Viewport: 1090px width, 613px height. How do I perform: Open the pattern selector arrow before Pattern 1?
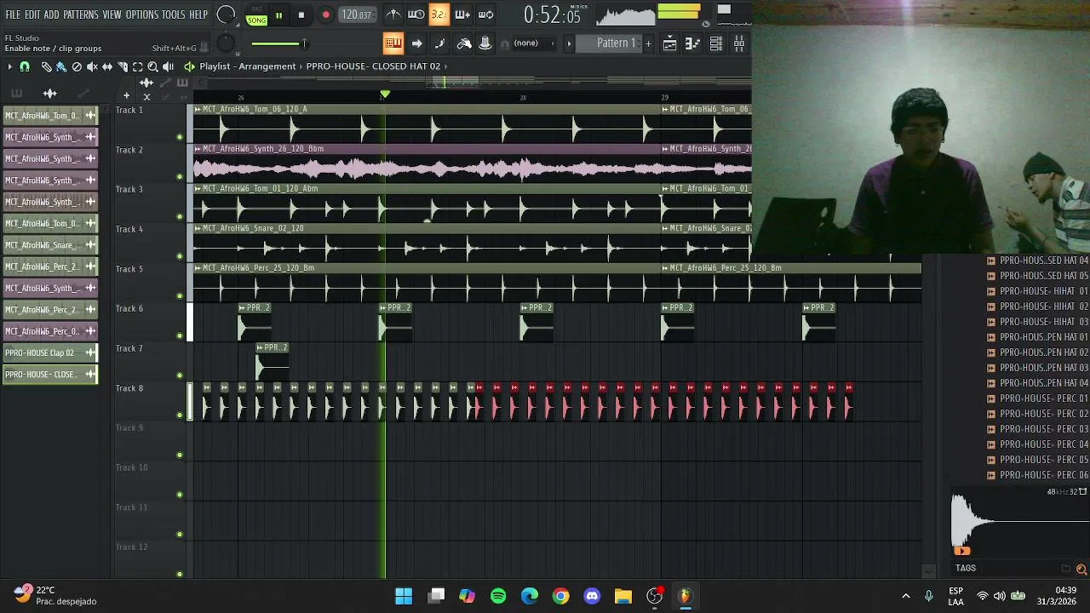(x=570, y=43)
